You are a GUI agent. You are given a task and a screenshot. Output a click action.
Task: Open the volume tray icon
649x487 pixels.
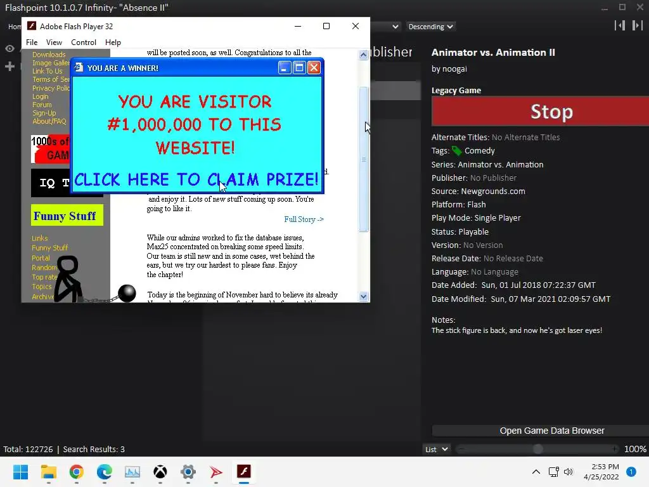(x=569, y=472)
